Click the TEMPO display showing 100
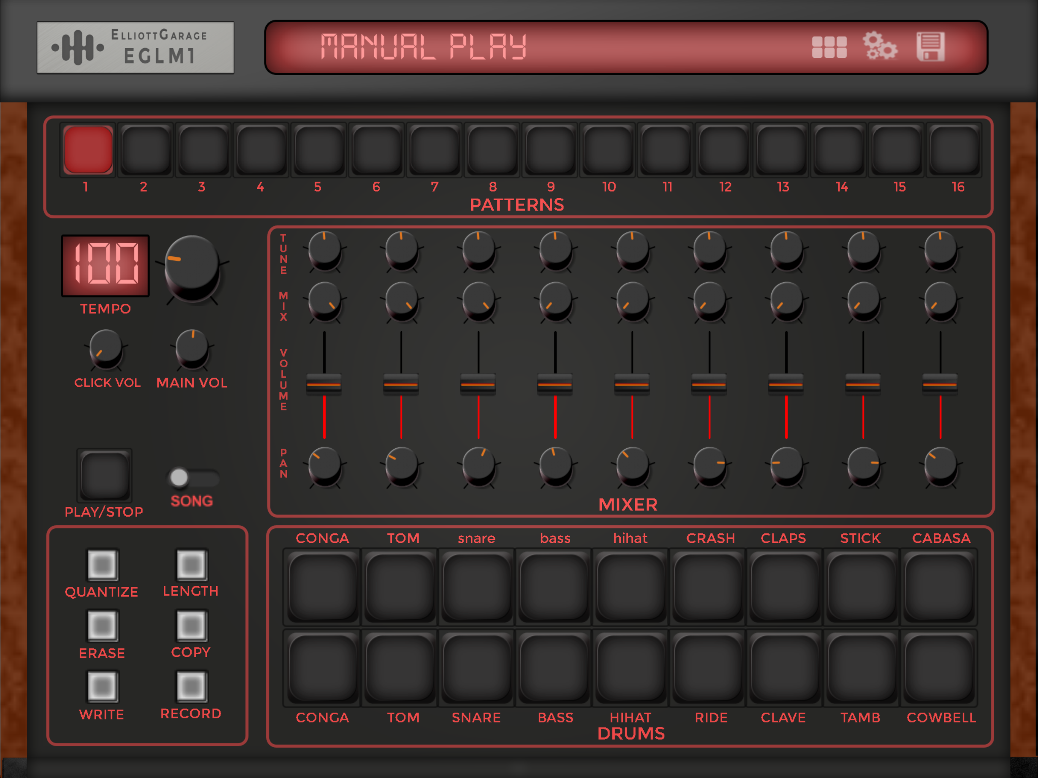The width and height of the screenshot is (1038, 778). tap(106, 266)
